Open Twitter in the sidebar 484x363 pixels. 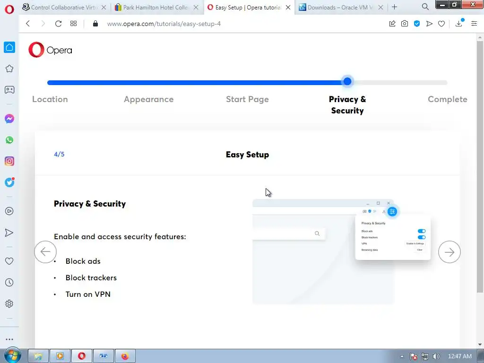(9, 182)
